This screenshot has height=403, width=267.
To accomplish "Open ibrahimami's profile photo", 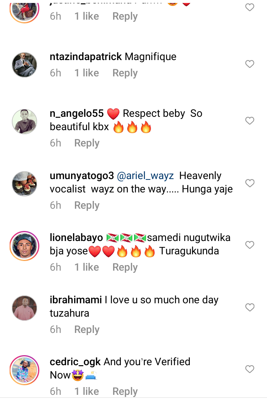I will point(25,308).
